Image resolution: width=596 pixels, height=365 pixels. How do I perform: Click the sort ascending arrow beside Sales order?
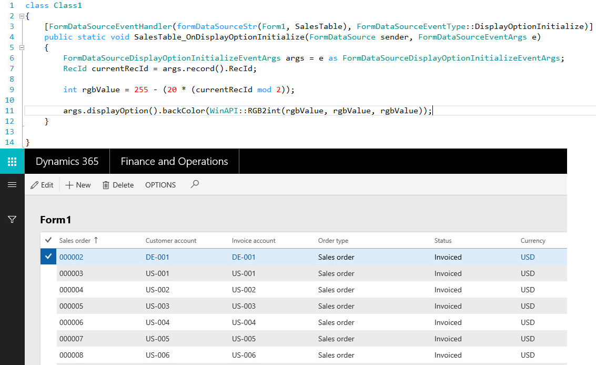[x=96, y=240]
